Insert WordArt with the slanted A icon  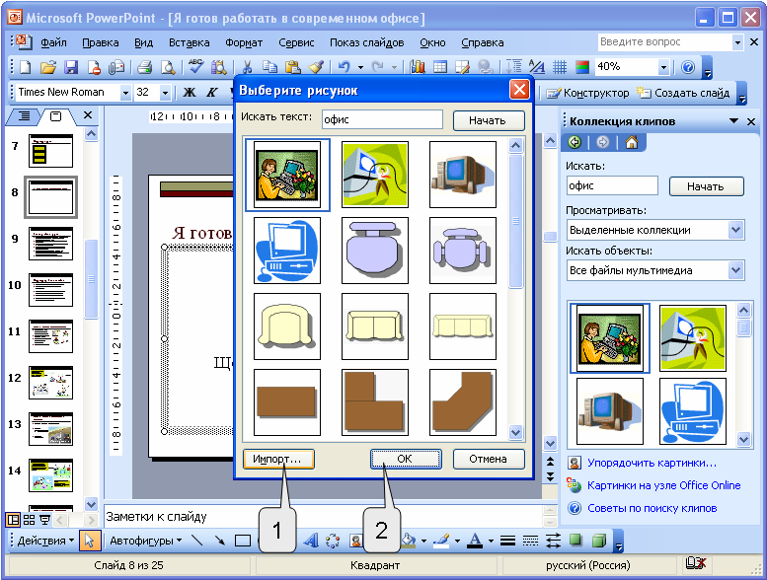tap(310, 541)
